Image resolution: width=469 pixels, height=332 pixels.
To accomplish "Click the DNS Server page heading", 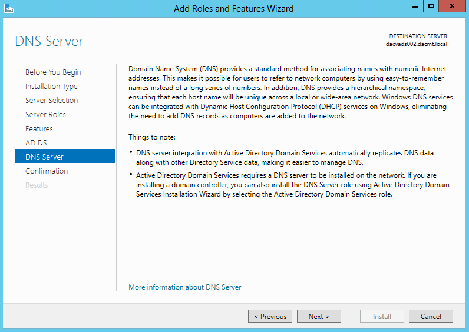I will (x=49, y=41).
